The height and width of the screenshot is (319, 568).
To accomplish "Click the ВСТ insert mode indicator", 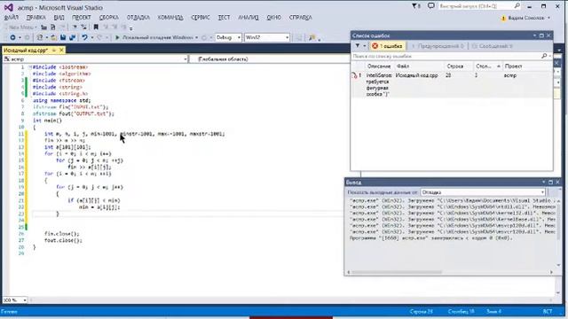I will point(548,311).
